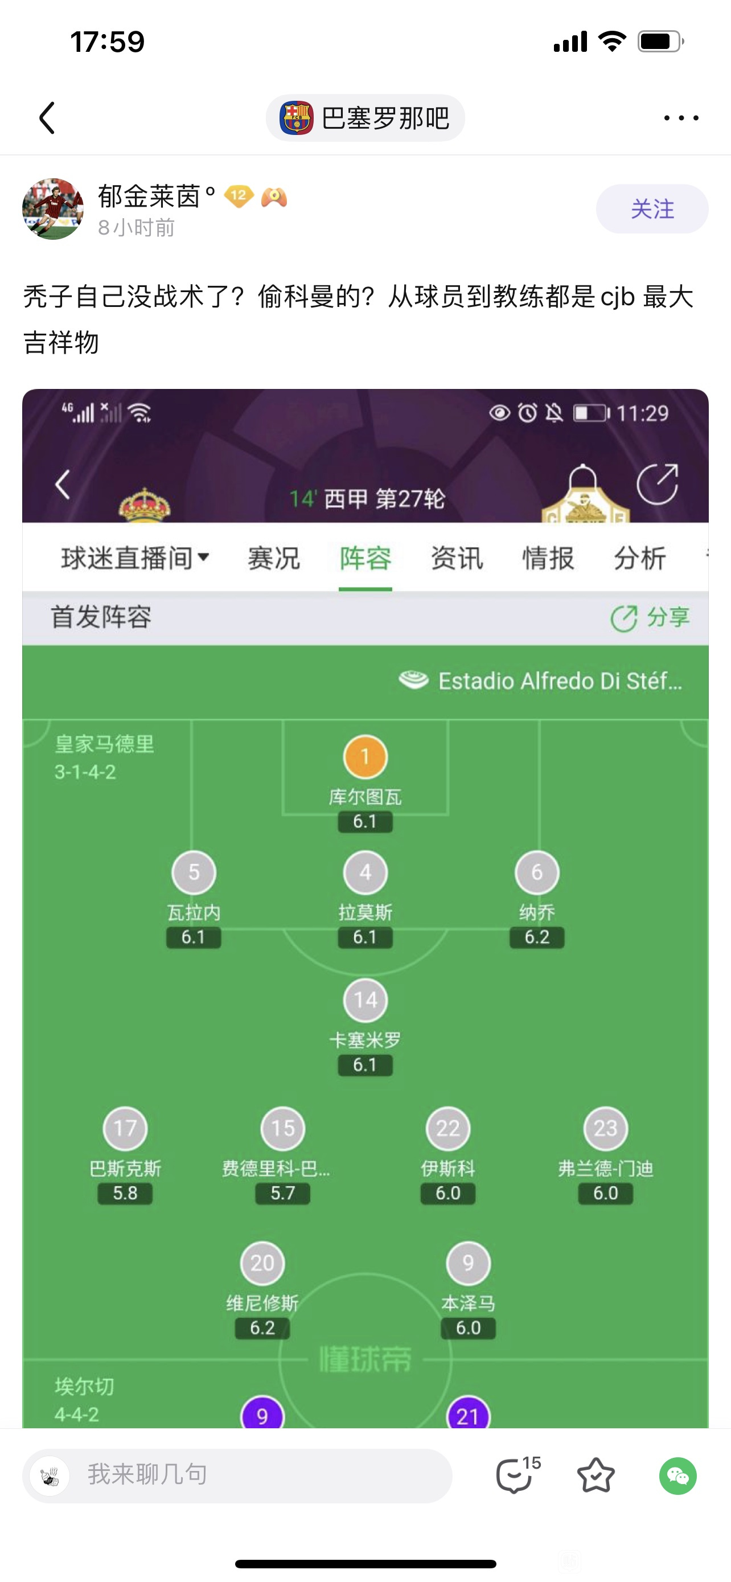Open the three-dot more options menu

coord(681,118)
